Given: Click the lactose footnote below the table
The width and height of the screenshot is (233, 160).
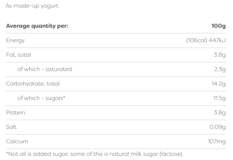Looking at the screenshot, I should [94, 154].
